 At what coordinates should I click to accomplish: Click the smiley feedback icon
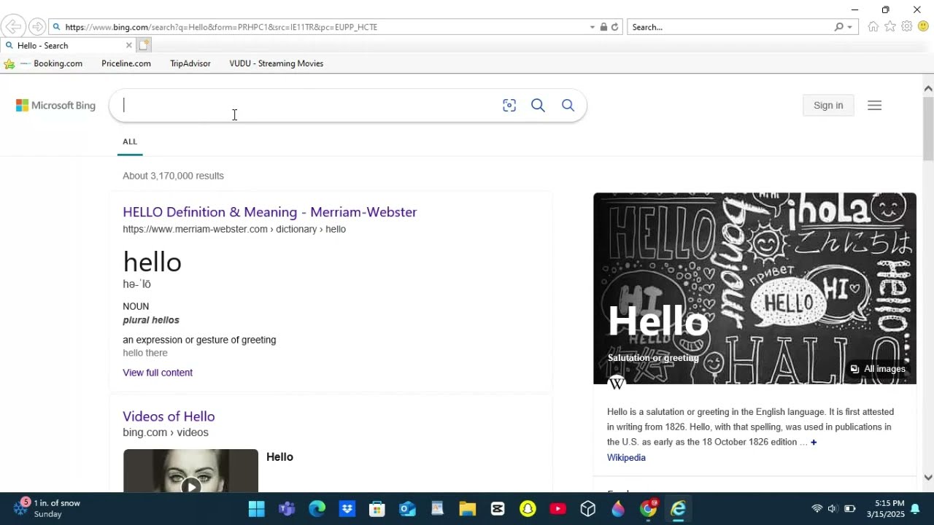pos(923,27)
